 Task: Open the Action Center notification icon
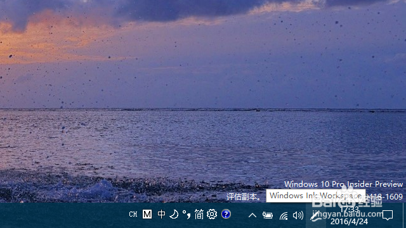[x=388, y=215]
